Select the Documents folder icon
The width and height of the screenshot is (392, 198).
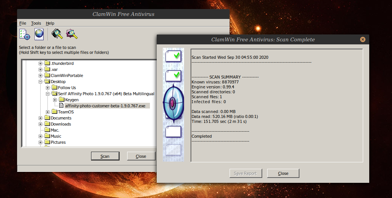(x=47, y=118)
